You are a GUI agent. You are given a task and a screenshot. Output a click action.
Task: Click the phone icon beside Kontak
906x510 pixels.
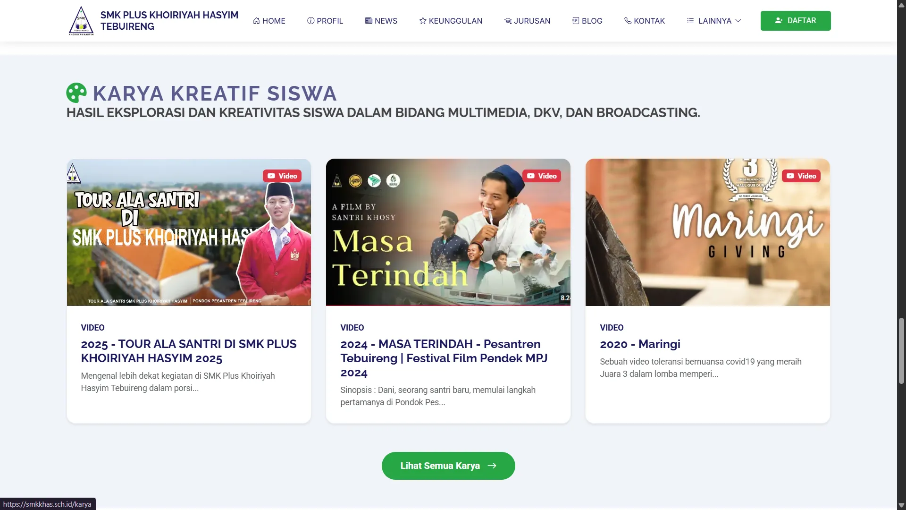pos(628,21)
